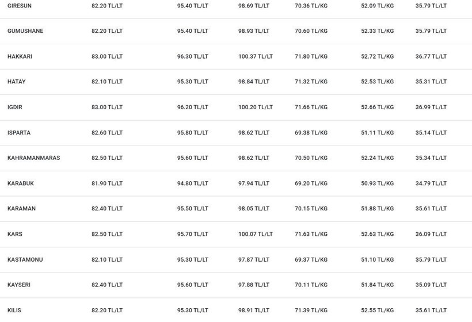Select HAKKARI in the city column
This screenshot has height=322, width=472.
click(20, 56)
